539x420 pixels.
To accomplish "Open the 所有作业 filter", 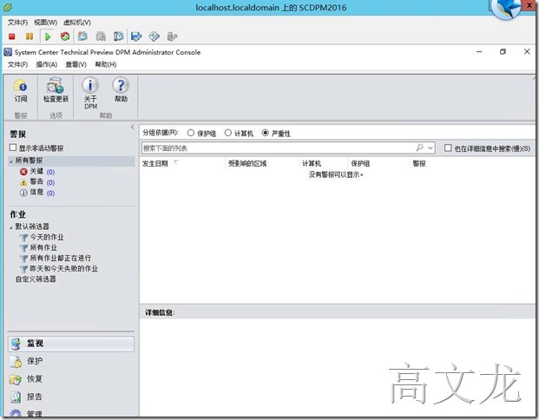I will click(38, 247).
